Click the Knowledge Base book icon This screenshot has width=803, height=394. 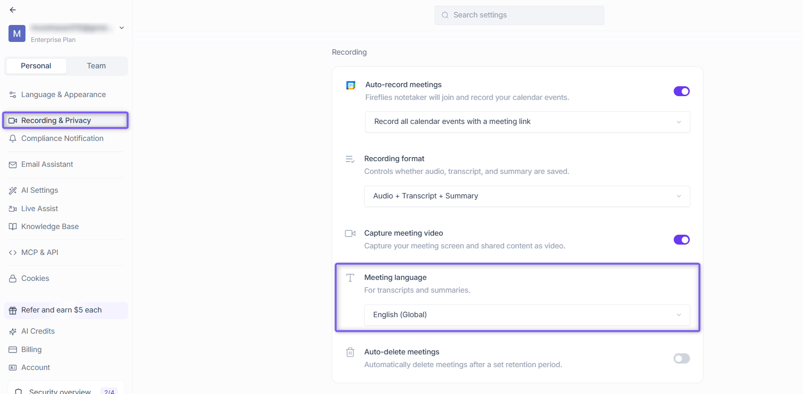tap(13, 227)
